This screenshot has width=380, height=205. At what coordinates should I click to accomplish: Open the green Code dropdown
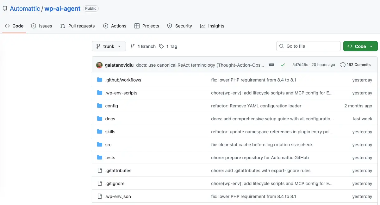coord(360,46)
